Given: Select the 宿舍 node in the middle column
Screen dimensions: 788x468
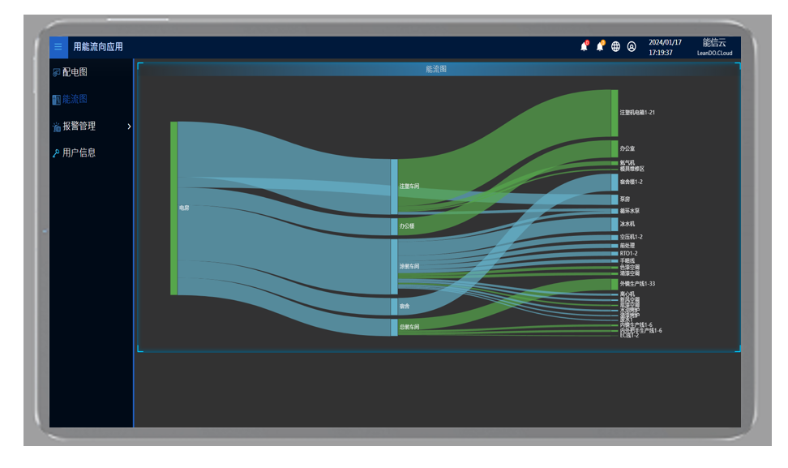Looking at the screenshot, I should [394, 306].
